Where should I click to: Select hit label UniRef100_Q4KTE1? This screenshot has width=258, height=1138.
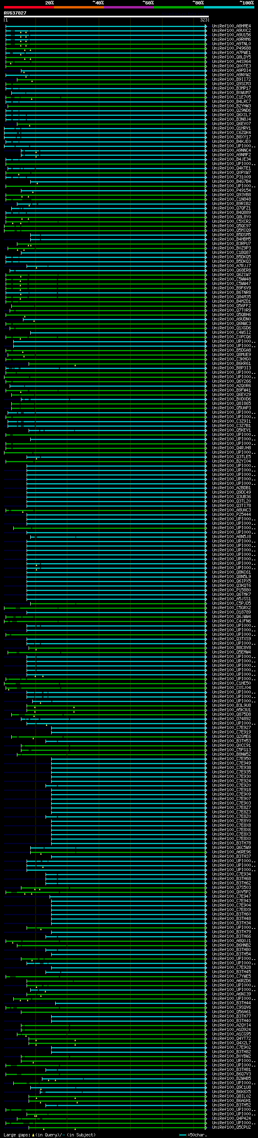click(x=231, y=168)
